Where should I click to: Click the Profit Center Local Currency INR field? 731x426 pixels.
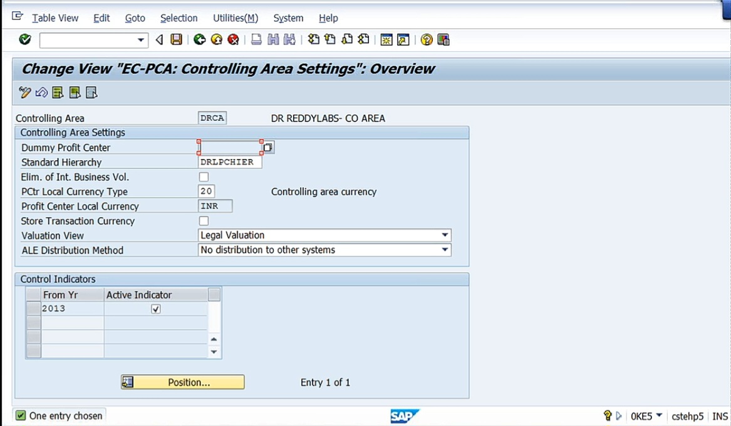(215, 206)
